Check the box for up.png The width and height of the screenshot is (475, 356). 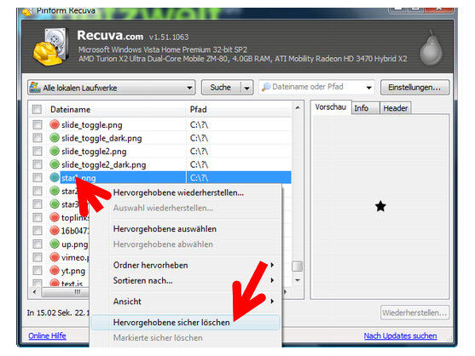click(x=38, y=244)
